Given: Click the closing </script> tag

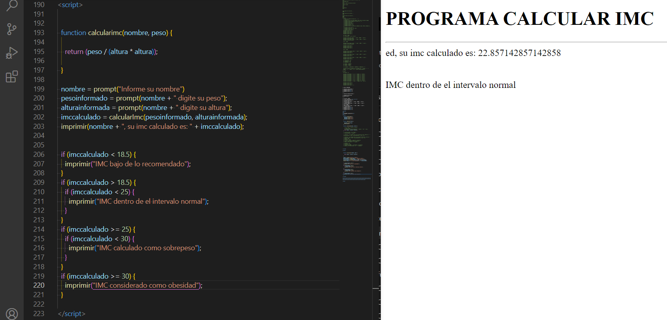Looking at the screenshot, I should coord(71,314).
